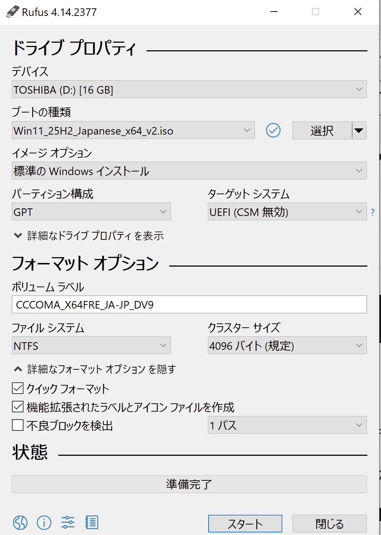Click the パーティション構成 label
The width and height of the screenshot is (381, 535).
coord(53,194)
